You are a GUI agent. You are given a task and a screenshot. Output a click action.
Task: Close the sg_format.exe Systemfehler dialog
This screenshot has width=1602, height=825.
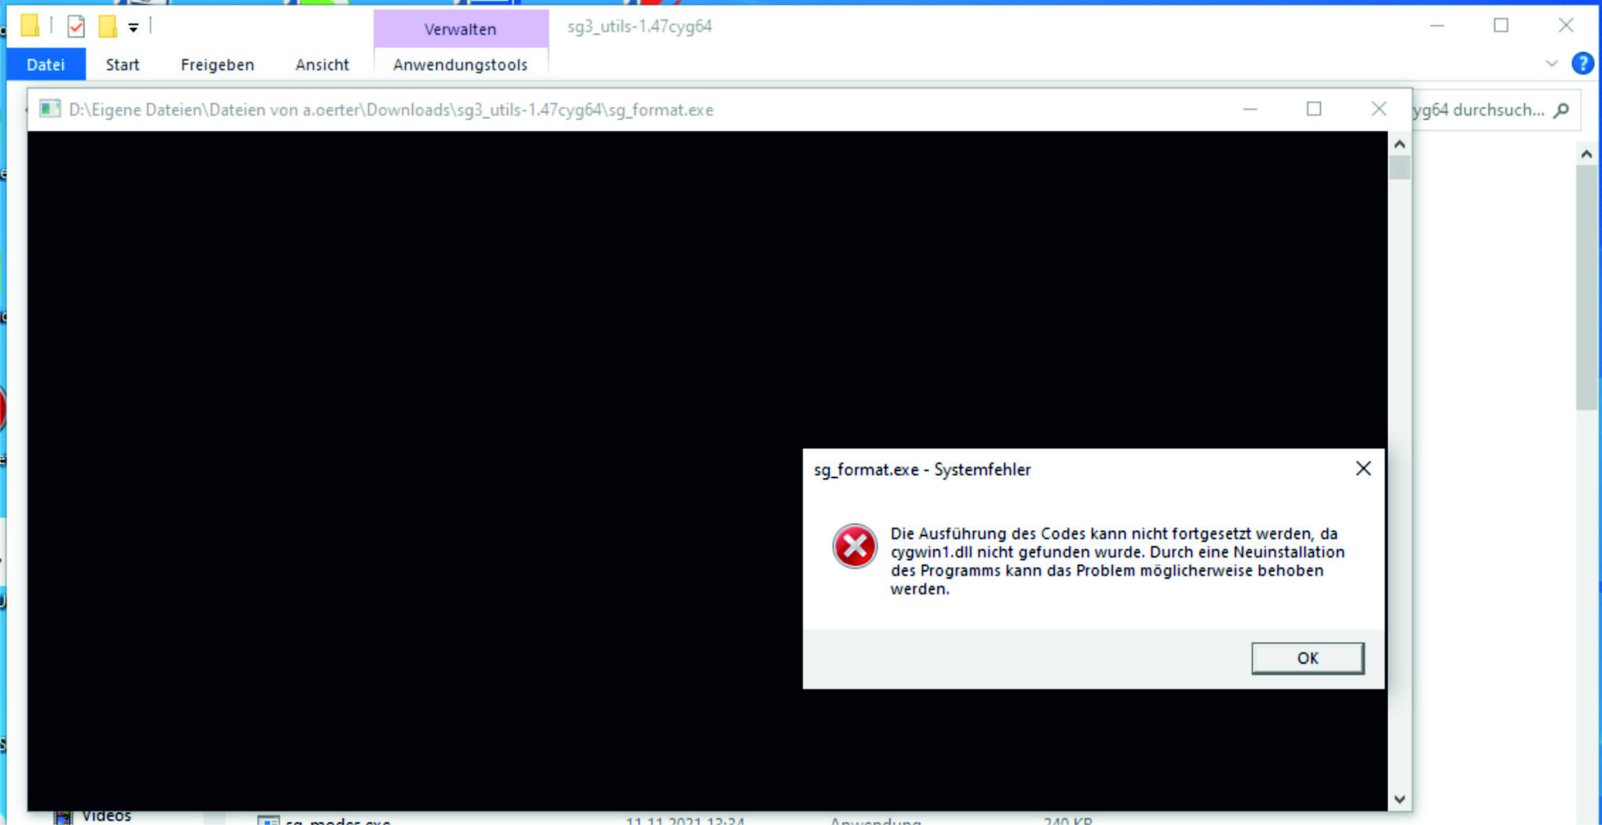(1363, 469)
